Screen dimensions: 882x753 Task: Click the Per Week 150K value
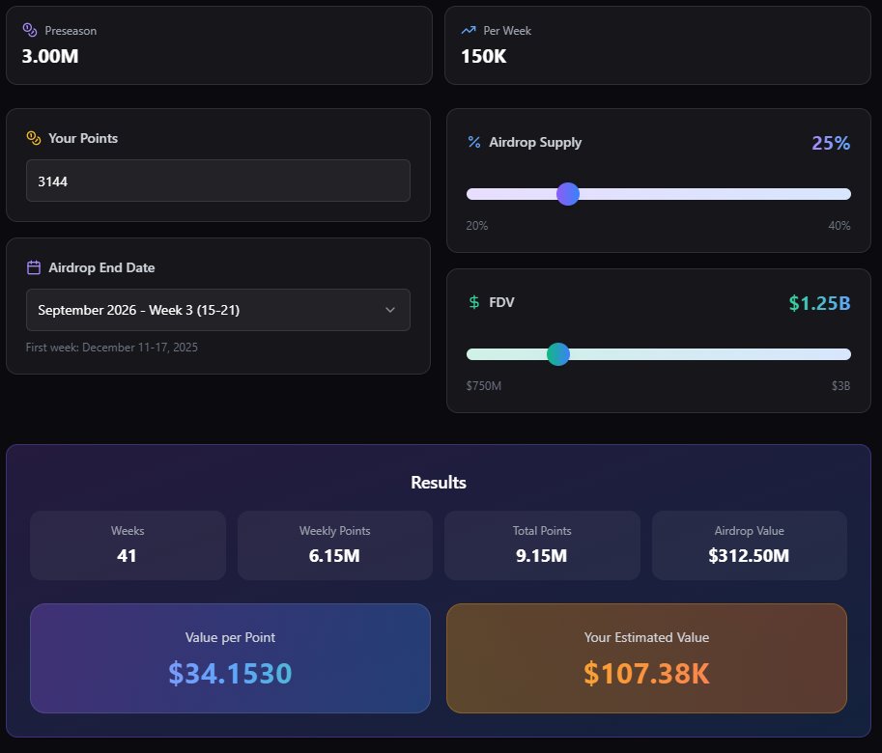pyautogui.click(x=484, y=56)
